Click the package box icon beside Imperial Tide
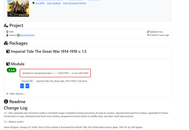The height and width of the screenshot is (130, 189). click(x=8, y=51)
